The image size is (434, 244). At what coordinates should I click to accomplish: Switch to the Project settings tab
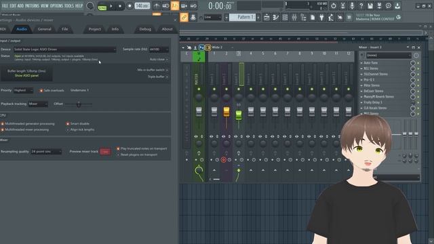point(95,29)
